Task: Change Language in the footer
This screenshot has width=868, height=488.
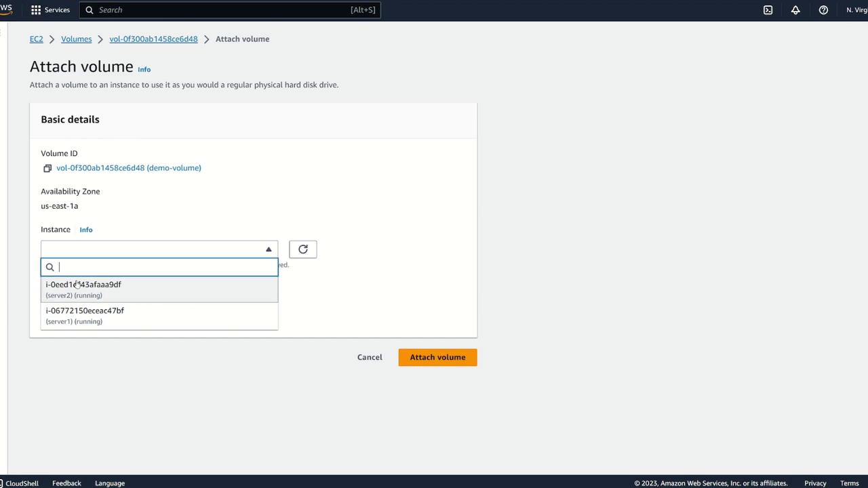Action: click(x=110, y=483)
